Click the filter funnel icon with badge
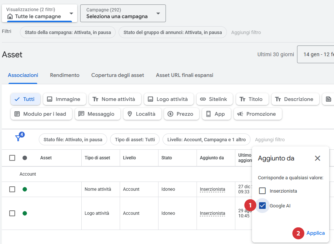The width and height of the screenshot is (334, 244). [18, 138]
